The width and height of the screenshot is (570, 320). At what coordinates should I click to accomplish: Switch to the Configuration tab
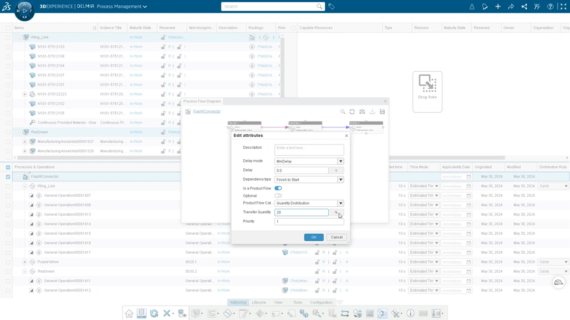click(x=321, y=302)
